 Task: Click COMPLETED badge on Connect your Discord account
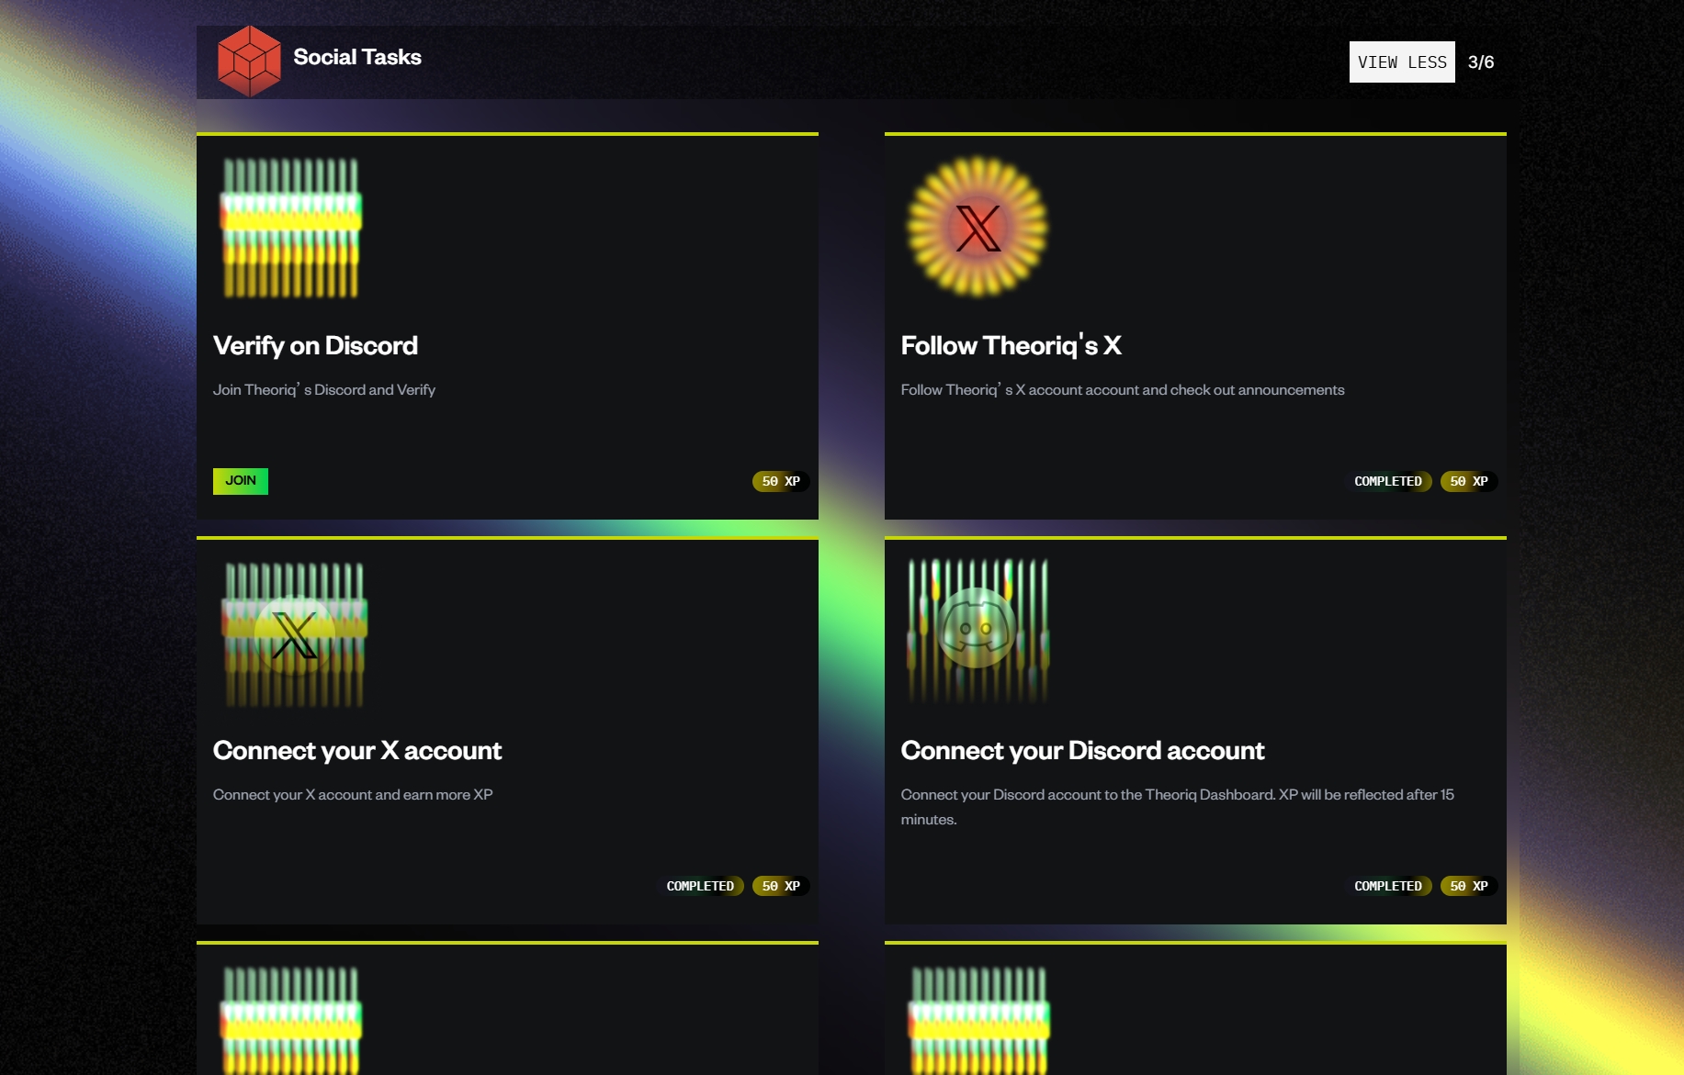point(1388,886)
